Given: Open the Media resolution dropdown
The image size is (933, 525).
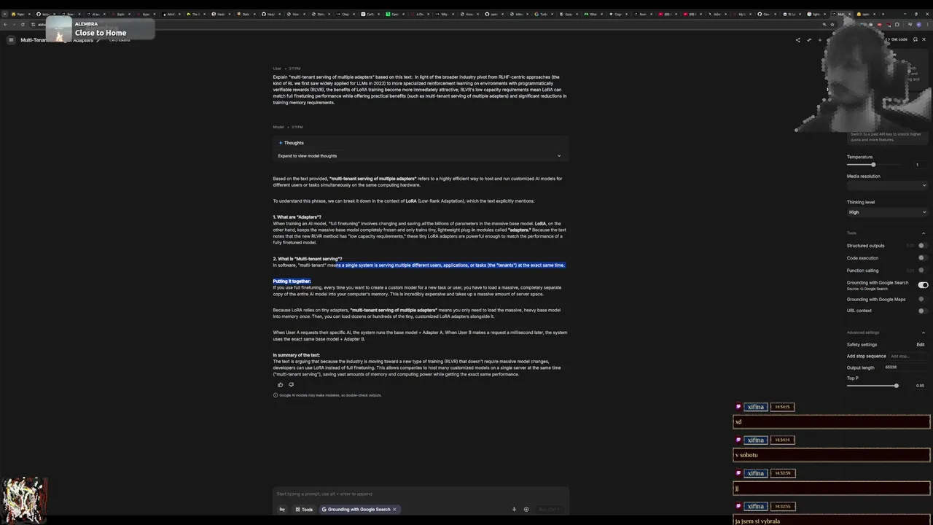Looking at the screenshot, I should [x=886, y=185].
